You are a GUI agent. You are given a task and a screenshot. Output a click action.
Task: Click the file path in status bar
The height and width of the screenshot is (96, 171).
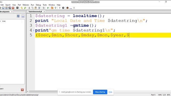[x=19, y=95]
